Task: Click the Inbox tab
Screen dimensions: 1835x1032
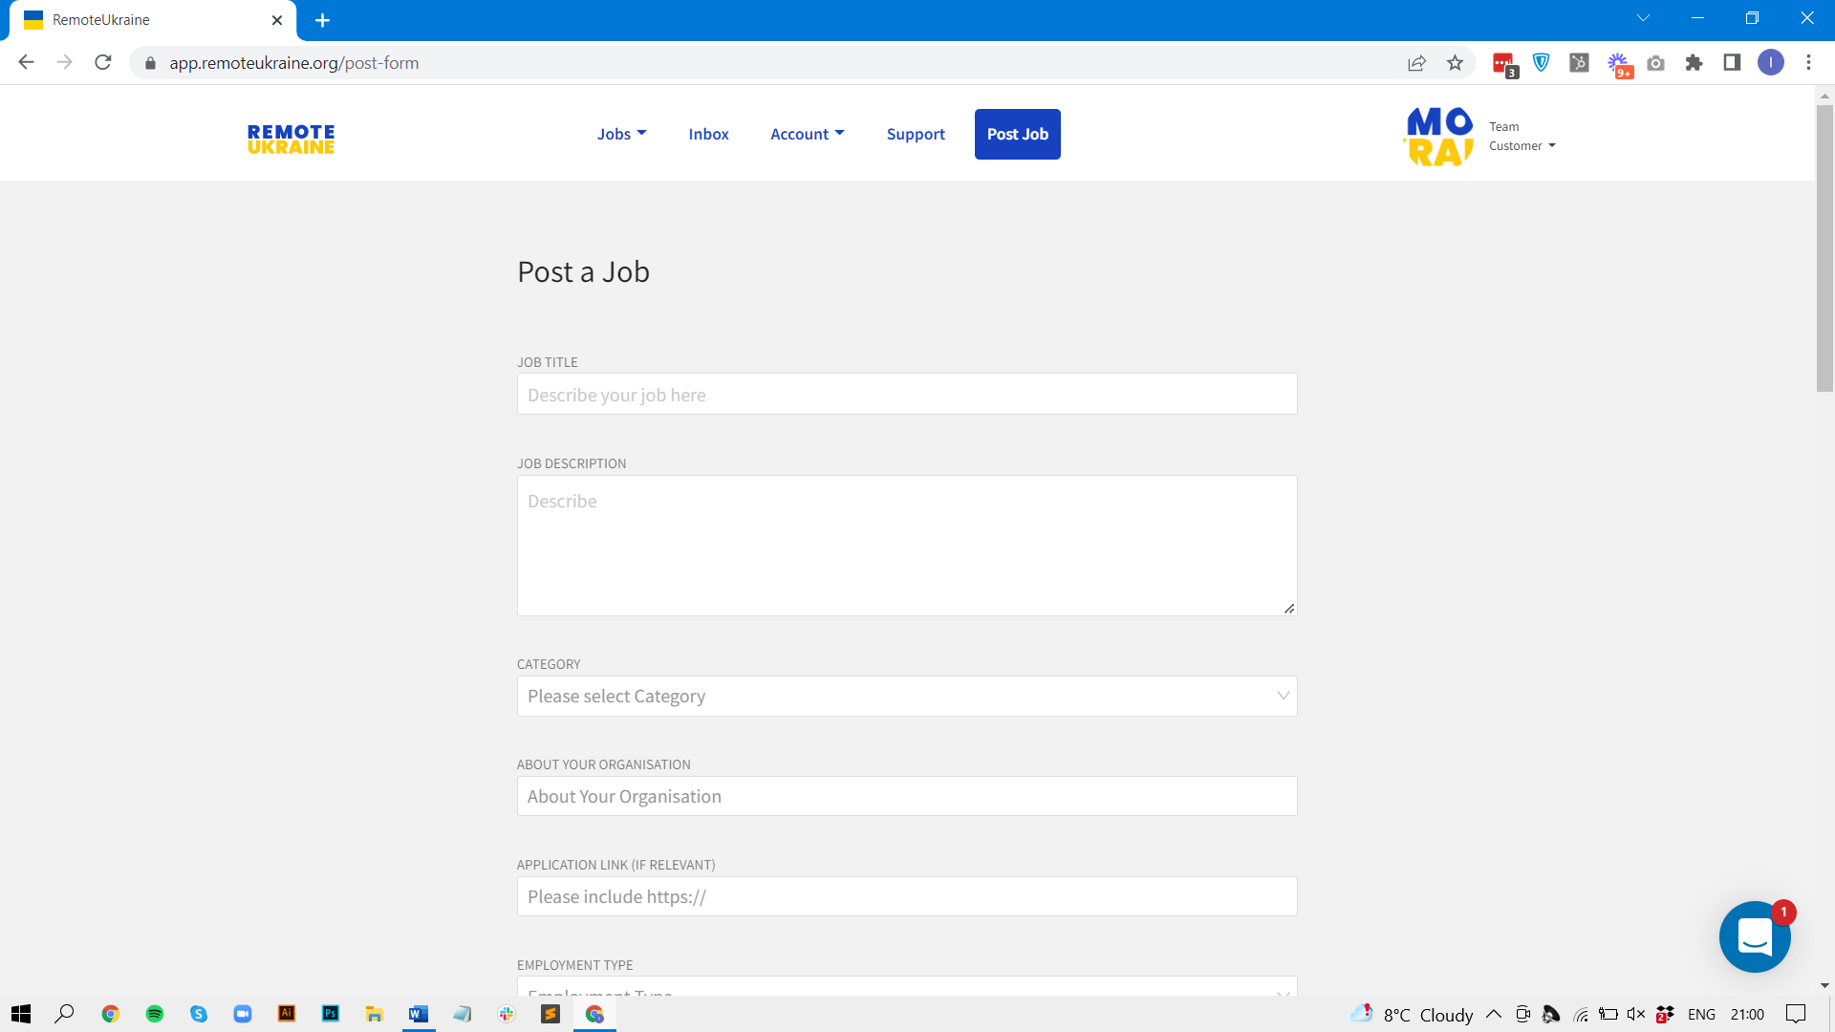Action: pyautogui.click(x=708, y=134)
